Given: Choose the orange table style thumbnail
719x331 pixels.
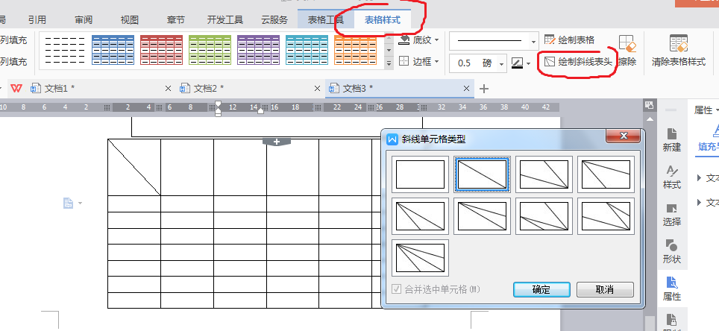Looking at the screenshot, I should pyautogui.click(x=355, y=50).
